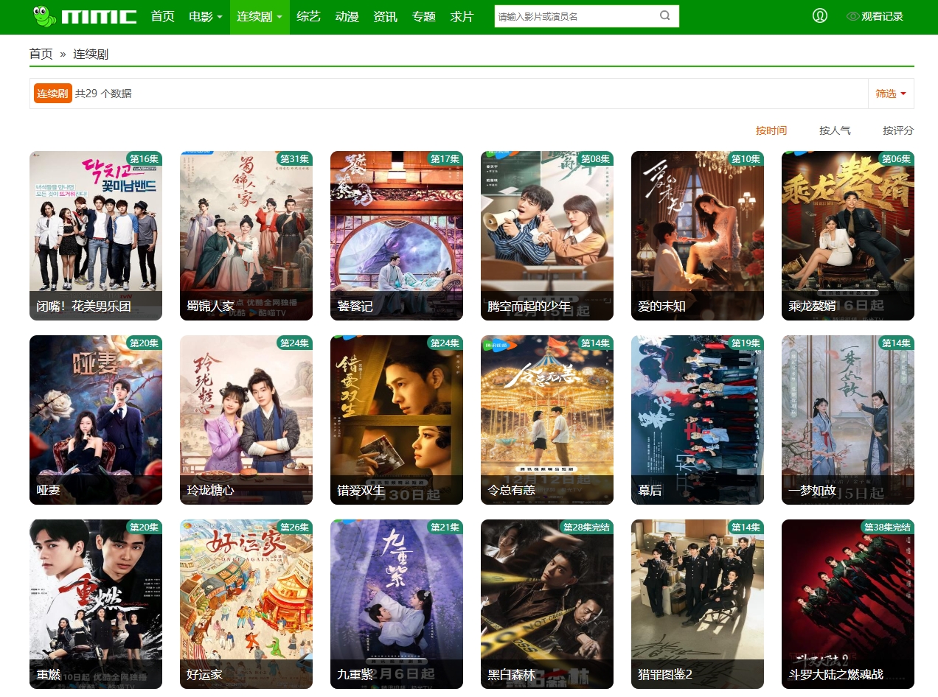Viewport: 938px width, 697px height.
Task: Open the 重燃 poster
Action: 96,604
